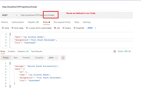Click the Raw response view button
The width and height of the screenshot is (141, 99).
tap(16, 58)
